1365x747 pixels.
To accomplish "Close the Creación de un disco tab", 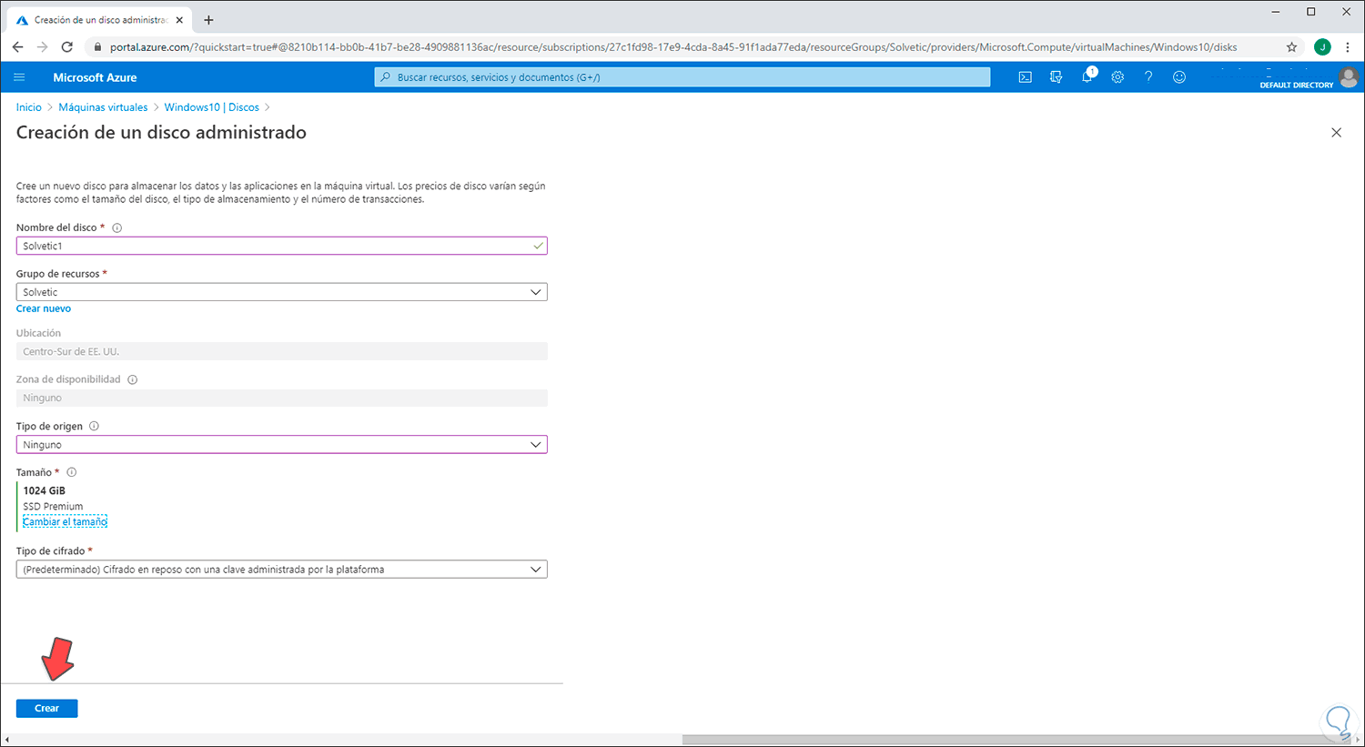I will pos(179,20).
